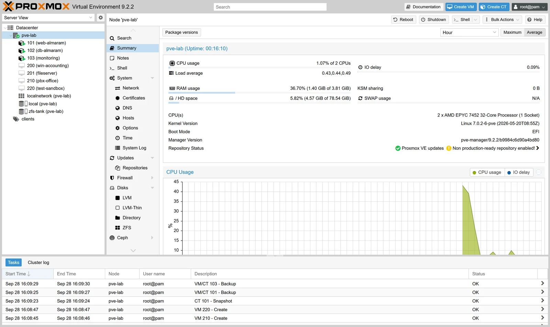
Task: Click the top Search input field
Action: pyautogui.click(x=270, y=7)
